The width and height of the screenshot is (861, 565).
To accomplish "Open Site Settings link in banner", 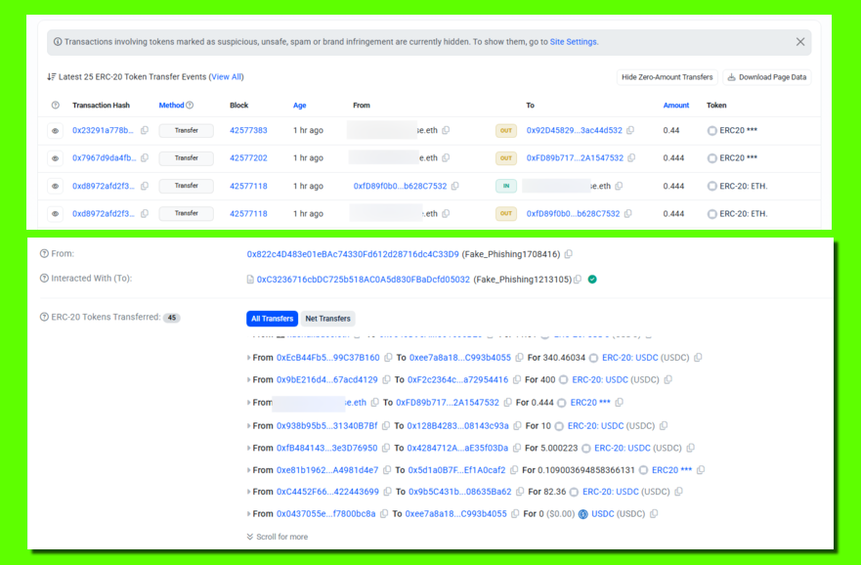I will click(x=574, y=42).
